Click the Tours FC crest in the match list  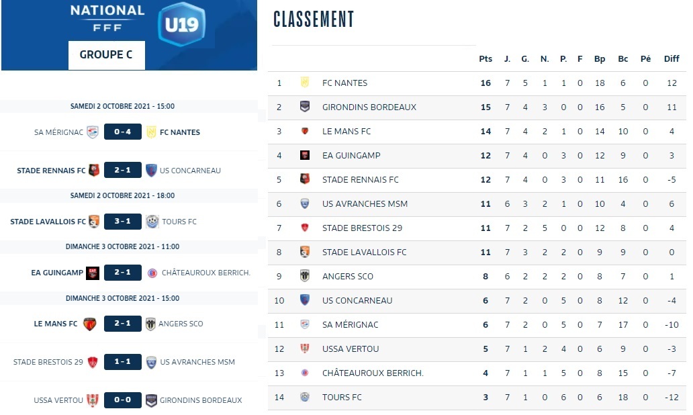coord(152,222)
